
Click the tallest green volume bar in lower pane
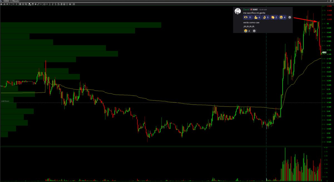tap(285, 164)
